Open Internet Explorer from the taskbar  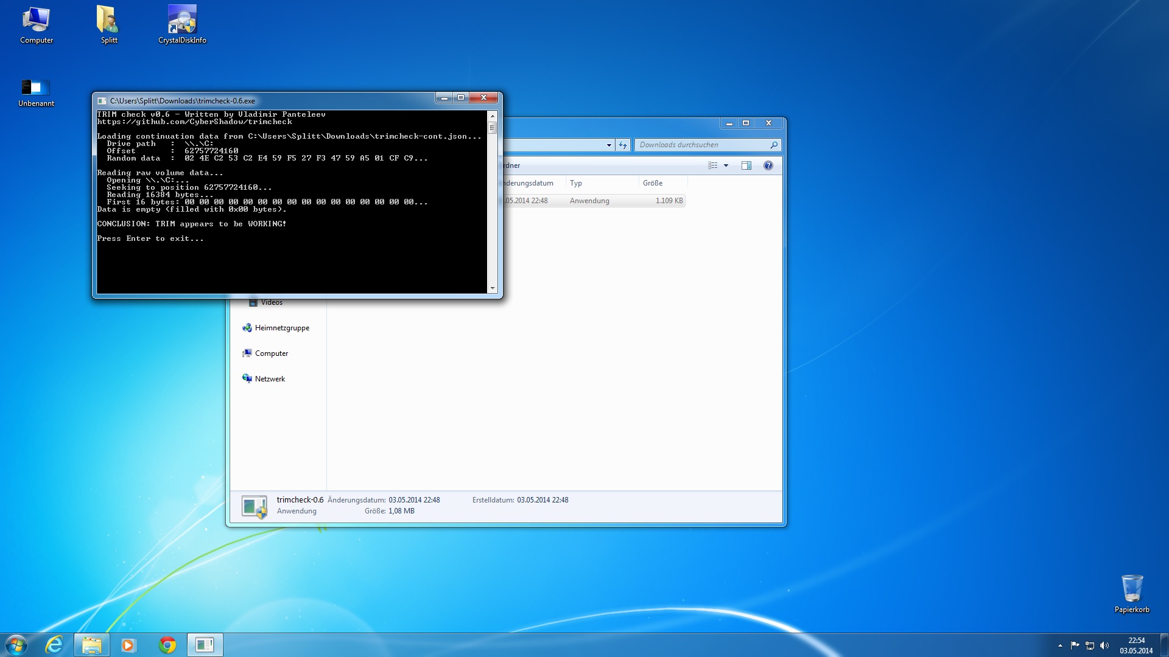point(54,645)
